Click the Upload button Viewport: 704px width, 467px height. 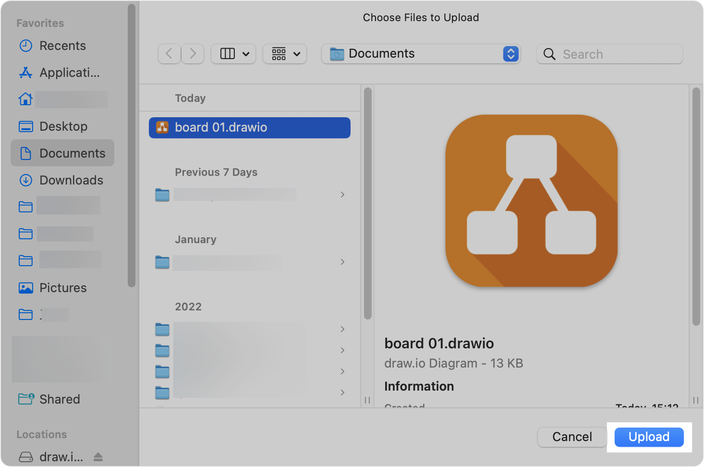tap(649, 437)
